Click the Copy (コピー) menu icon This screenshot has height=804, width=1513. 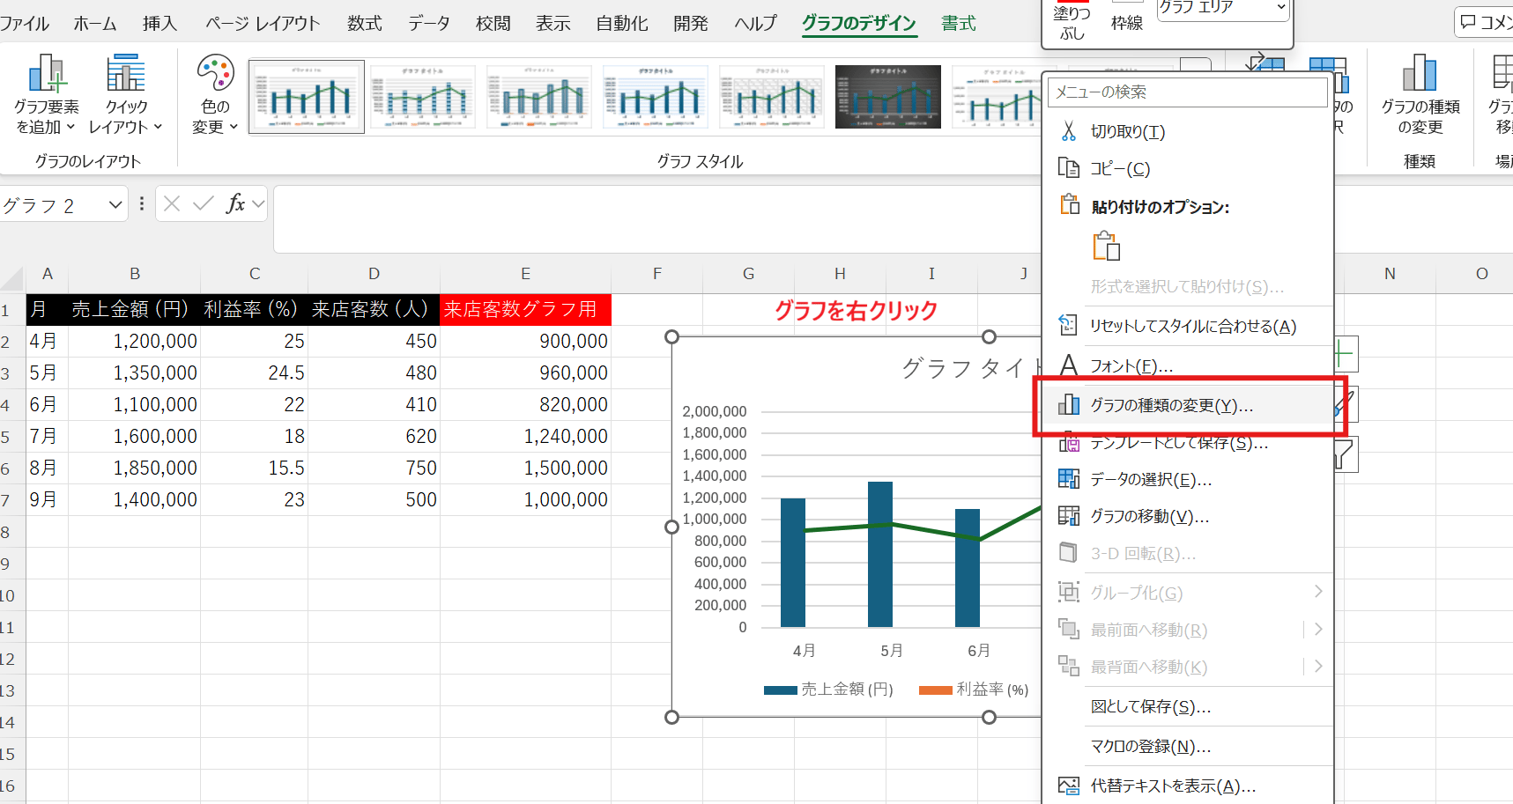click(x=1069, y=169)
